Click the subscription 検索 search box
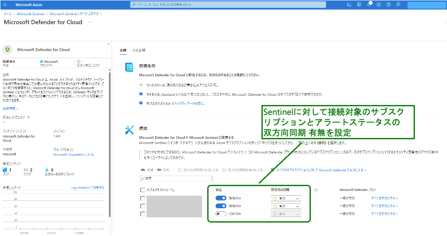Screen dimensions: 447x236 coord(176,179)
